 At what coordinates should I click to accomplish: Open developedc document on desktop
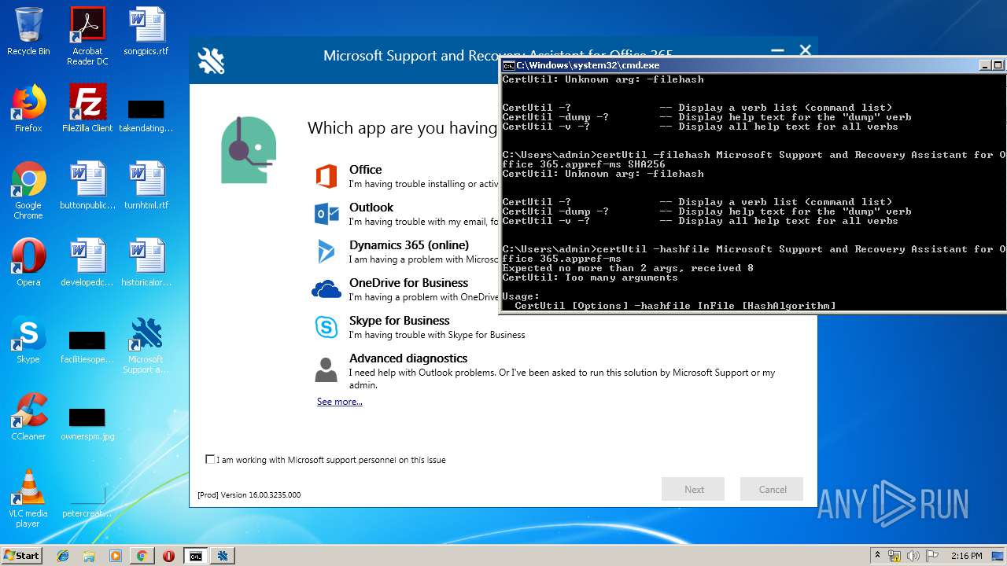(87, 263)
